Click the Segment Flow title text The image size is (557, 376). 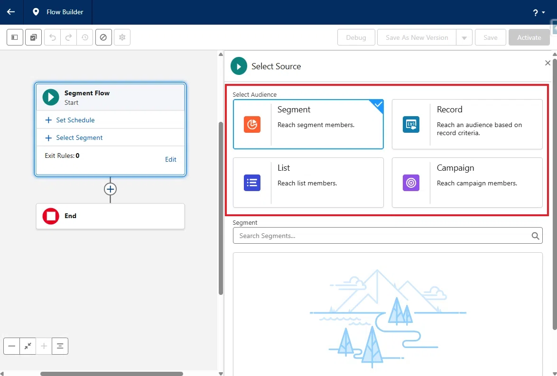(x=87, y=93)
